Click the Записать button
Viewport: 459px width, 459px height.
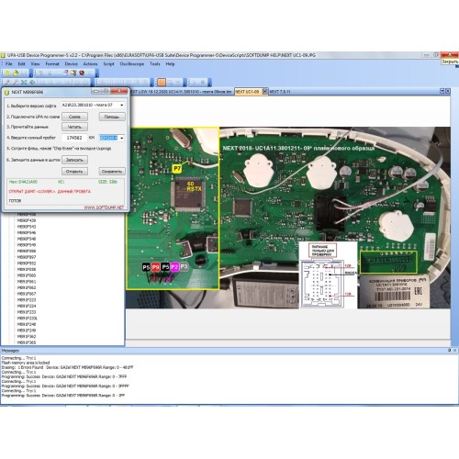(x=74, y=160)
